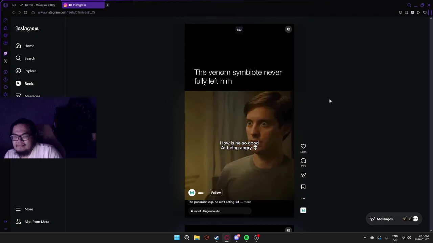Toggle ad blocker shield icon
Viewport: 433px width, 243px height.
coord(412,12)
